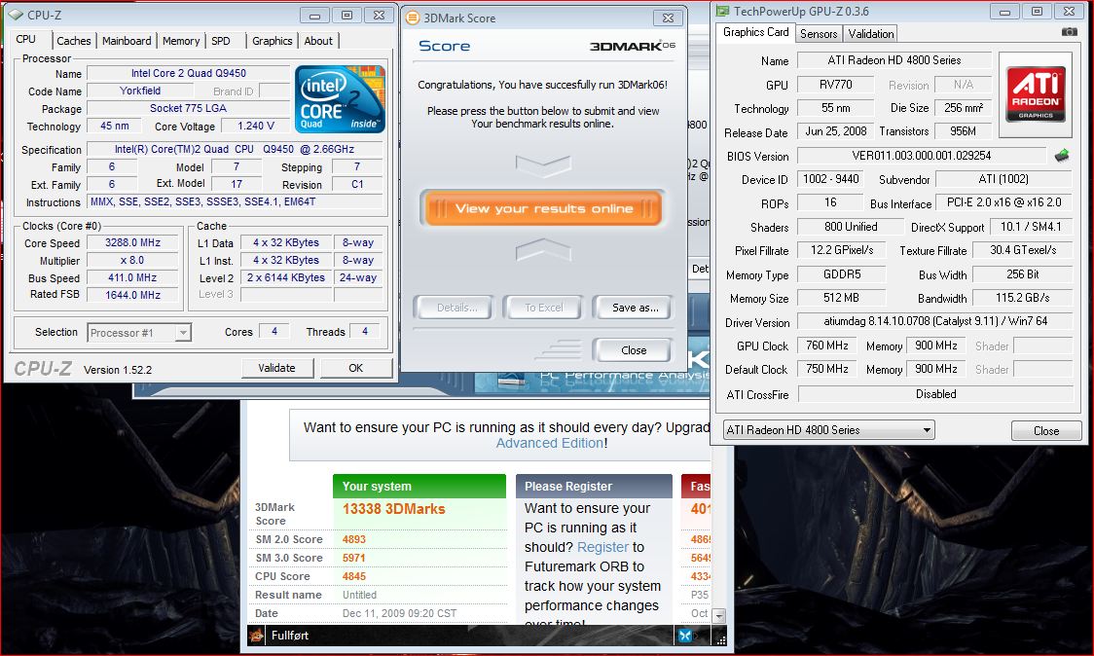Click the Multiplier value x 8.0
Image resolution: width=1094 pixels, height=656 pixels.
coord(132,260)
